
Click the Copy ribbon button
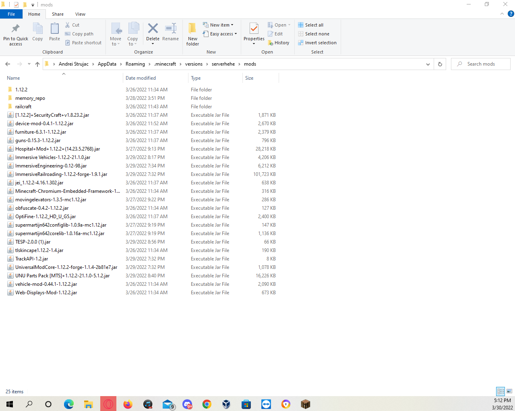(x=37, y=31)
